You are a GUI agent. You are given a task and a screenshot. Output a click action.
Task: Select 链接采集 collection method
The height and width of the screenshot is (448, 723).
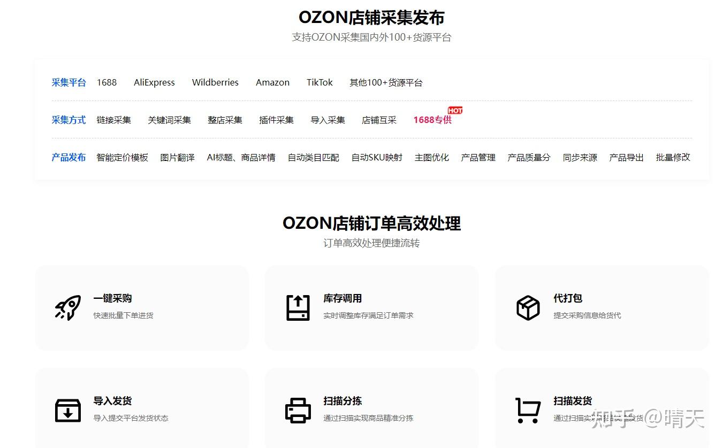tap(114, 120)
